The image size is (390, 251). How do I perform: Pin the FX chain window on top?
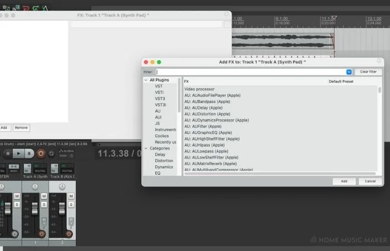[x=226, y=14]
